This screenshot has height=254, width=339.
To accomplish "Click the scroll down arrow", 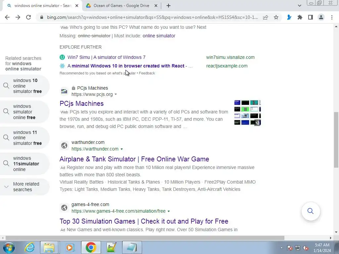I will 336,232.
